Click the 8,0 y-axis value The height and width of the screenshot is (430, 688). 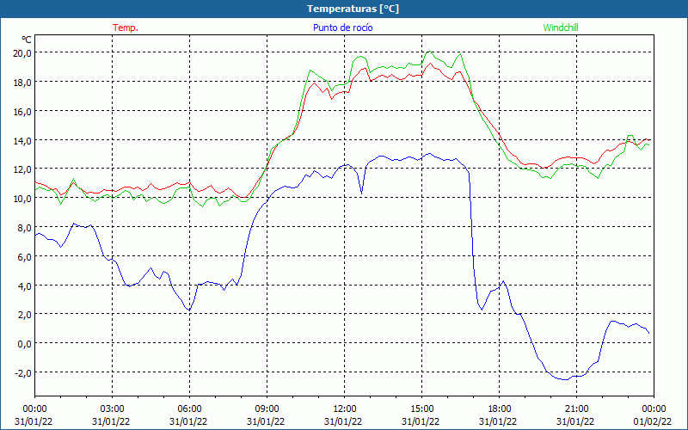pos(25,228)
